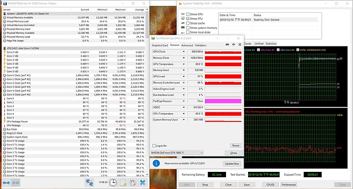Switch to Statistics tab in AIDA64

[271, 44]
